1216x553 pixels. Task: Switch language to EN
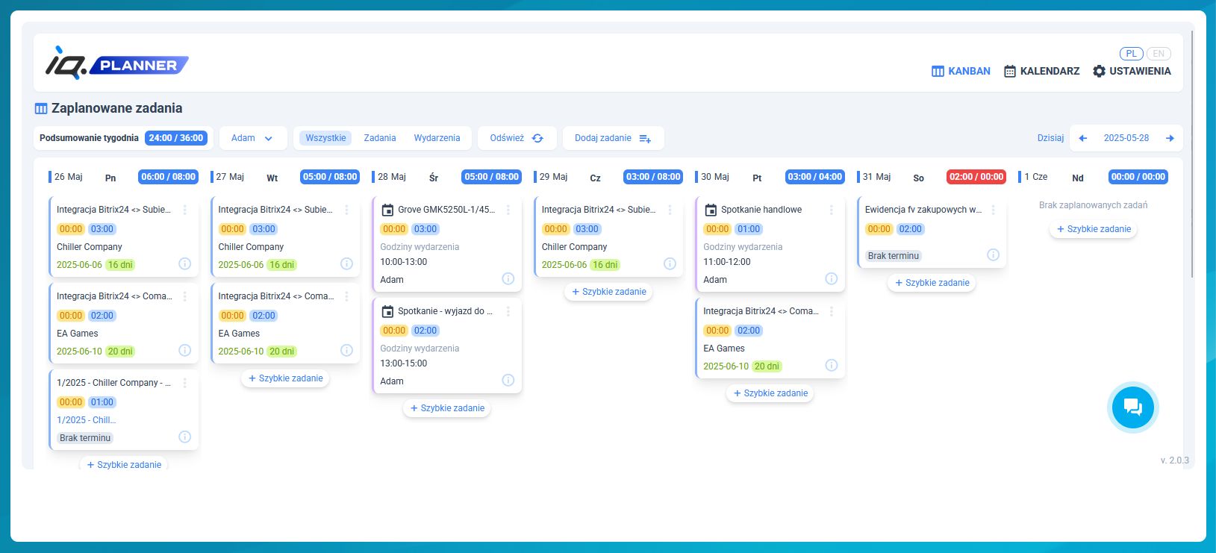[1159, 54]
